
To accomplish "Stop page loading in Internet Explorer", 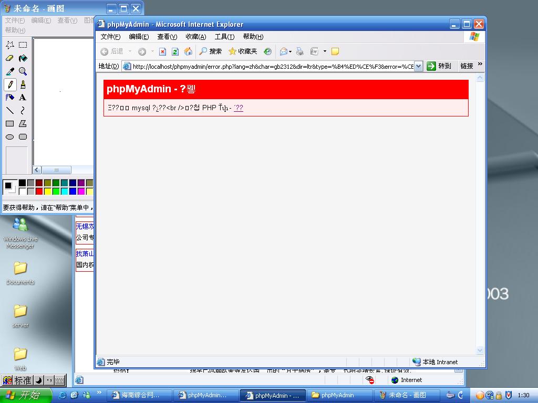I will [x=163, y=51].
